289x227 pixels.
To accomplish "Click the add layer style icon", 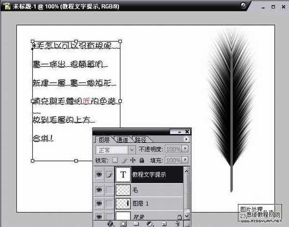I will (x=110, y=224).
